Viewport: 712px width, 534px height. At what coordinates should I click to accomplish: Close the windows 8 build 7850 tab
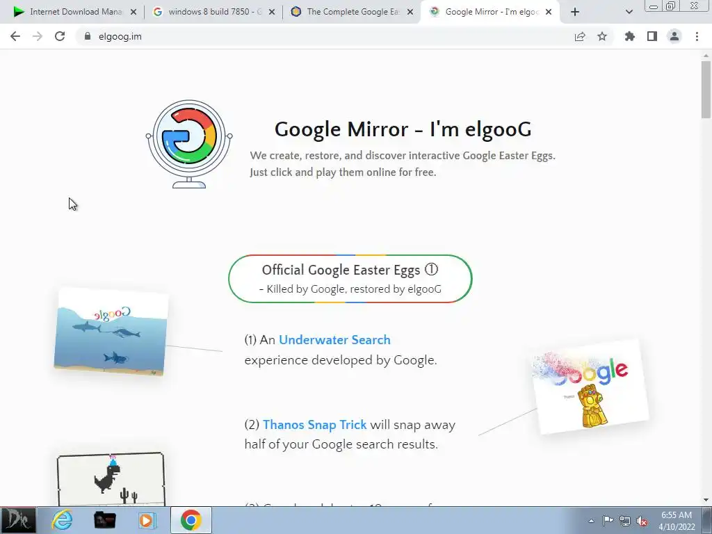coord(272,12)
